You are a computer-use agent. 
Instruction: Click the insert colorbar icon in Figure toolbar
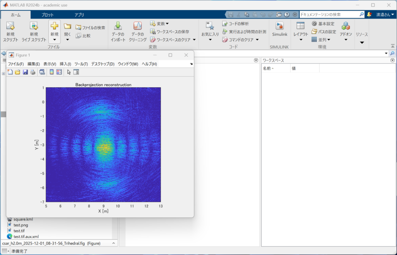coord(52,72)
